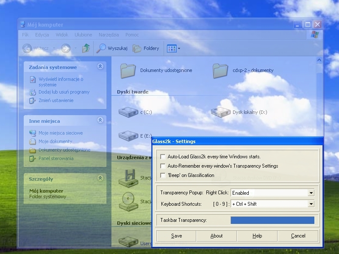The width and height of the screenshot is (339, 254).
Task: Collapse the Zadania systemowe panel
Action: click(x=100, y=66)
